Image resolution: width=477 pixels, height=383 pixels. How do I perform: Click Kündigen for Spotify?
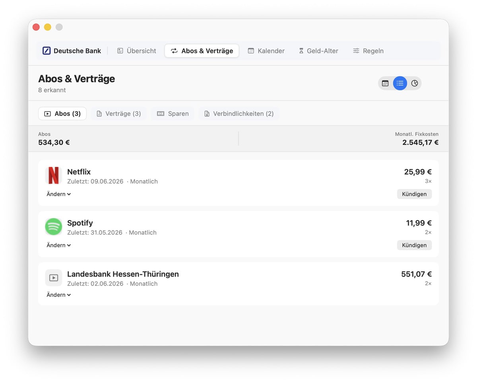pos(414,245)
